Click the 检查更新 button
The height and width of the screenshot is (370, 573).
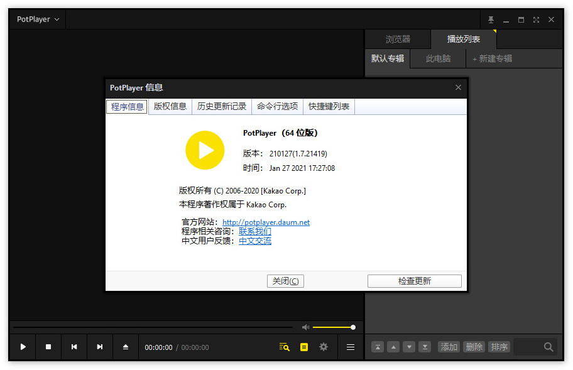click(x=414, y=281)
